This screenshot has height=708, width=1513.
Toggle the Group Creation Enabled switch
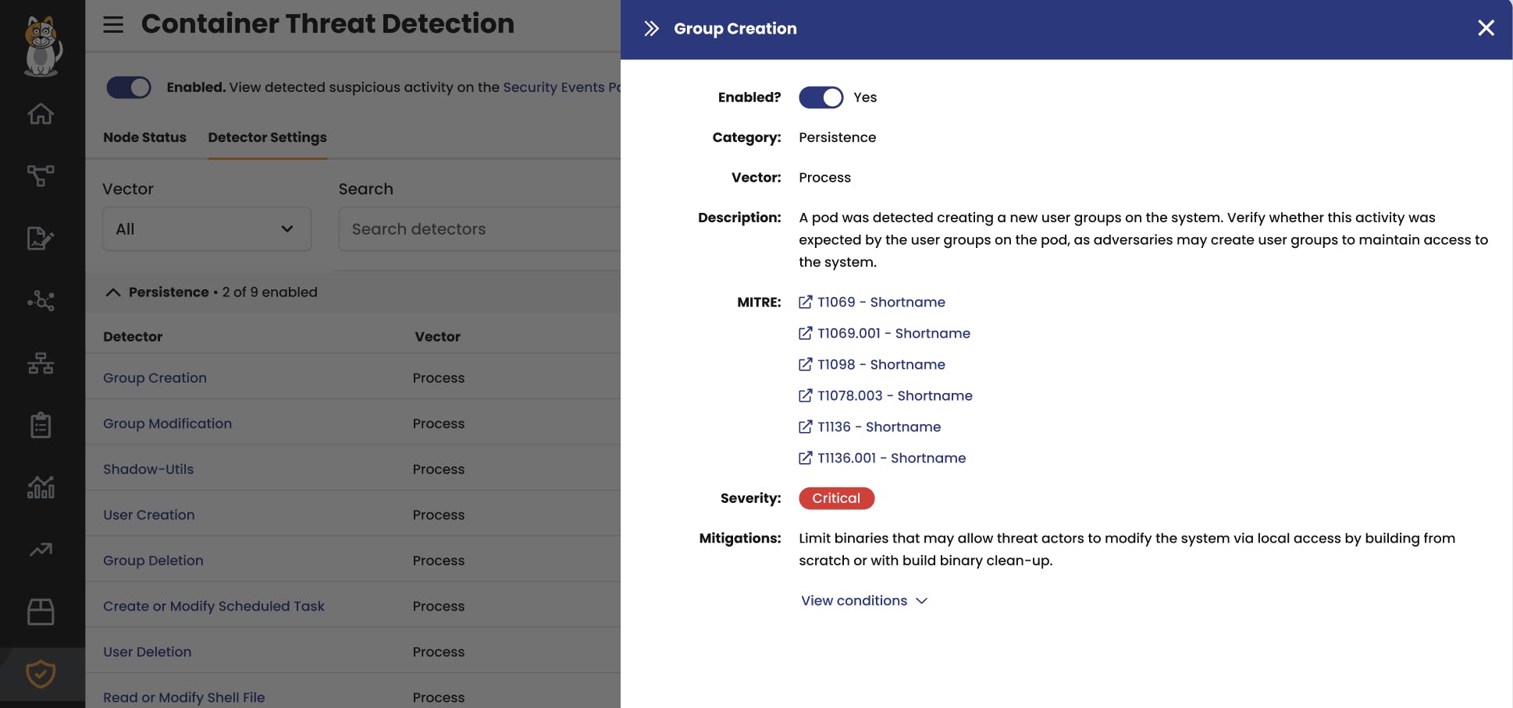pos(821,97)
